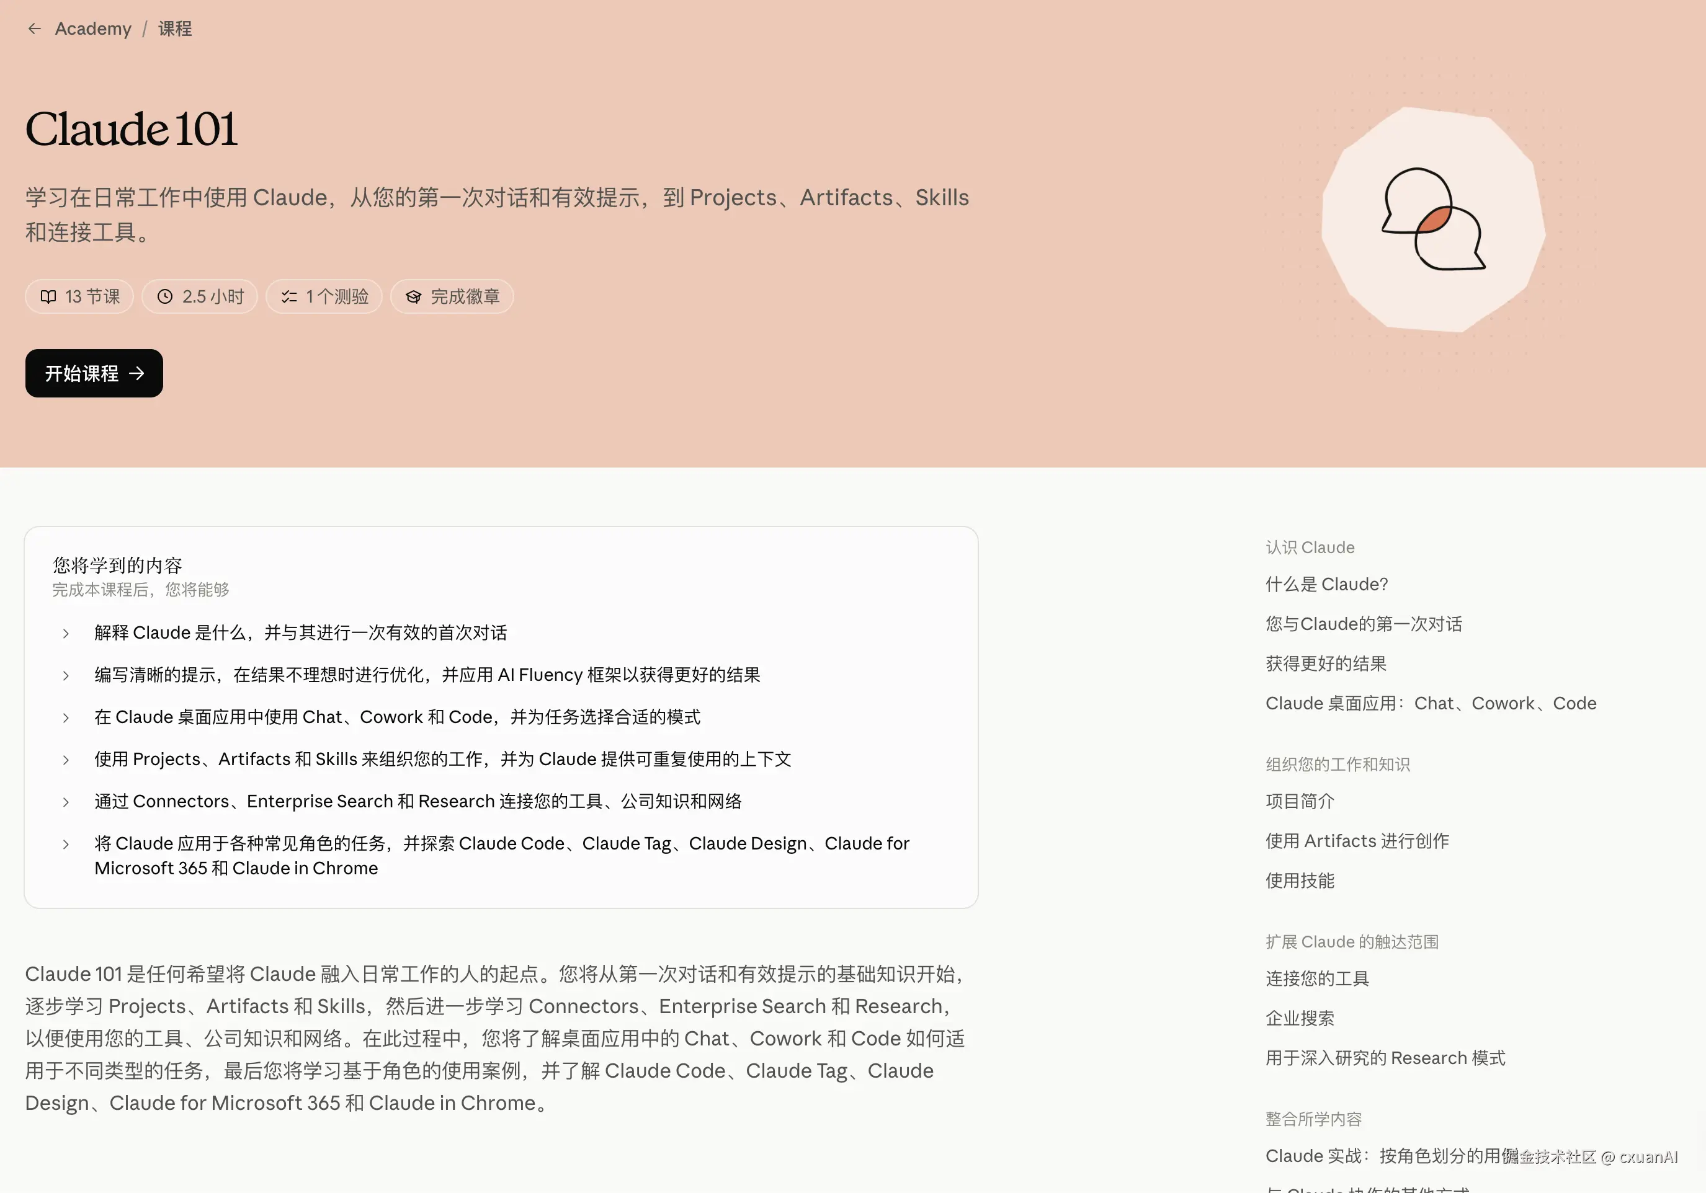Screen dimensions: 1706x1193
Task: Open the Academy breadcrumb link
Action: [93, 29]
